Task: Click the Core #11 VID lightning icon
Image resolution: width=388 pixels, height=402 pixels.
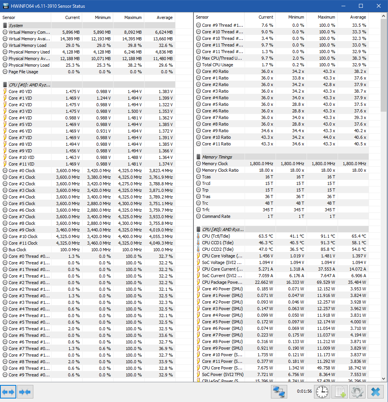Action: (5, 164)
